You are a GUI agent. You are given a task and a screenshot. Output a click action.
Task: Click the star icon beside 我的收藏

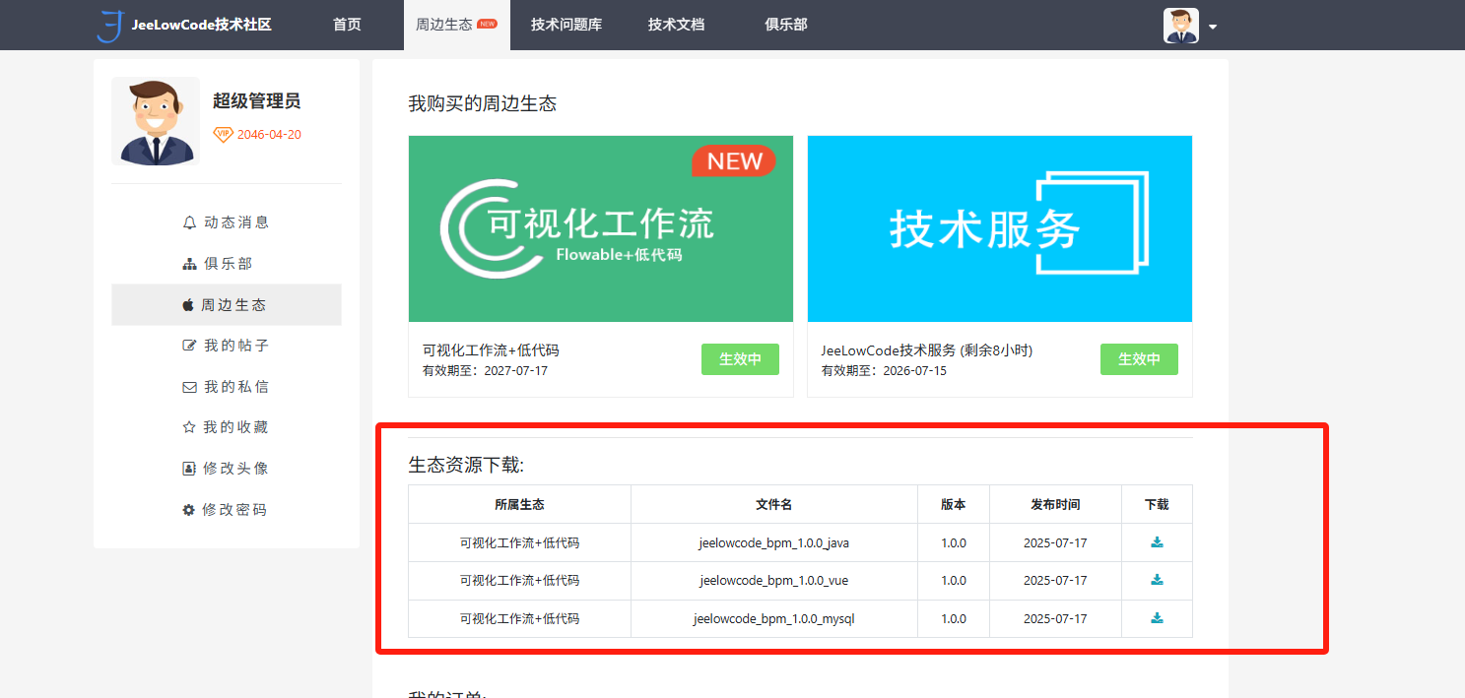point(190,427)
